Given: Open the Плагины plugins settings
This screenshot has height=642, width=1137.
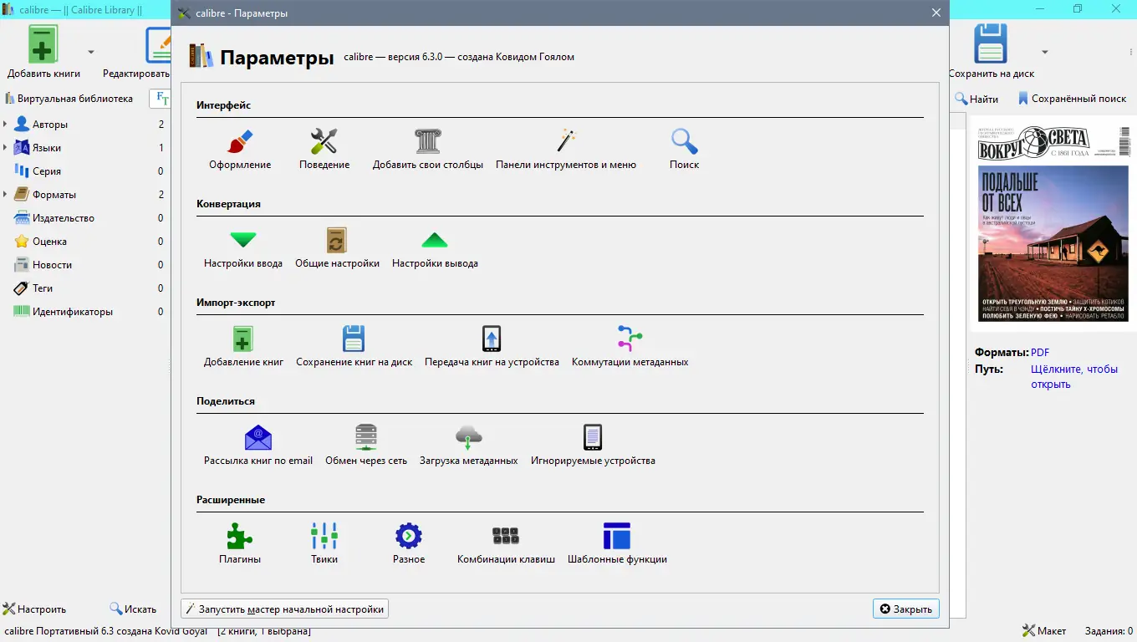Looking at the screenshot, I should (x=240, y=544).
